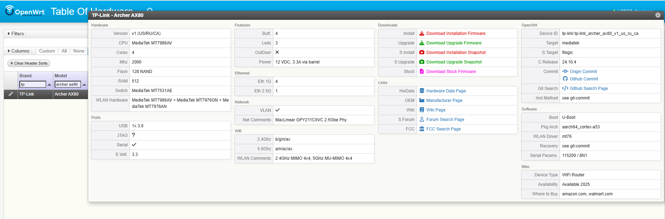
Task: Open Forum Search Page link
Action: [x=445, y=120]
